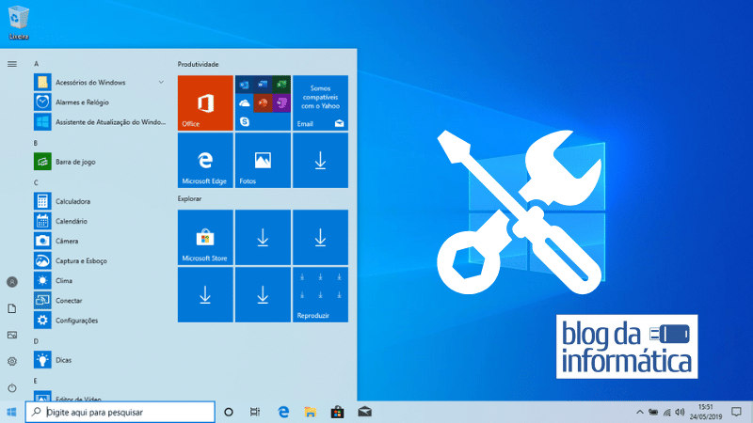Viewport: 753px width, 423px height.
Task: Expand Acessórios do Windows folder chevron
Action: [x=161, y=82]
